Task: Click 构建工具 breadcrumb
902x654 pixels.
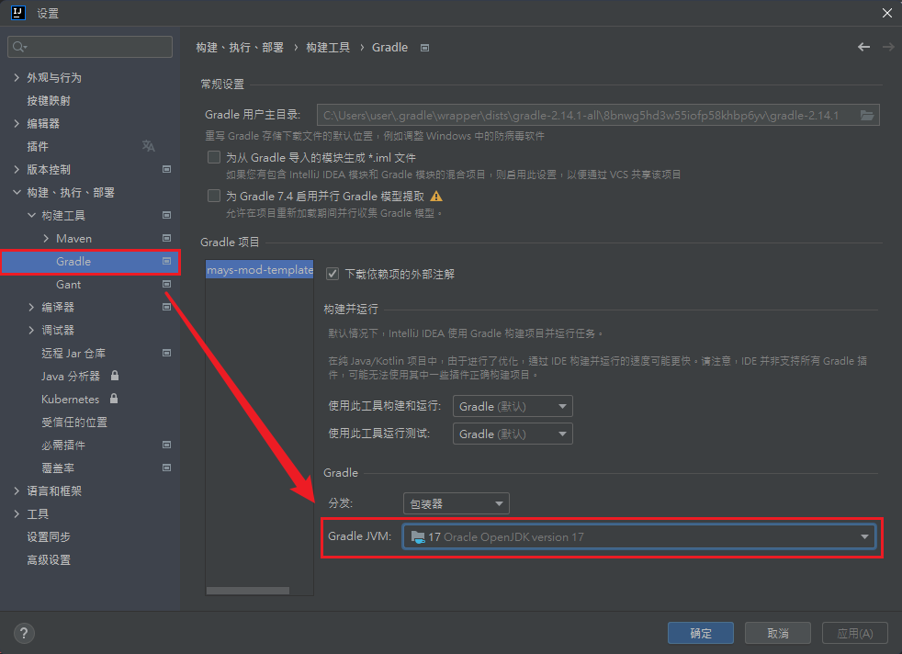Action: click(x=328, y=47)
